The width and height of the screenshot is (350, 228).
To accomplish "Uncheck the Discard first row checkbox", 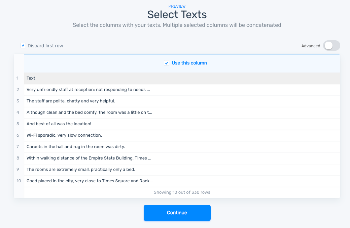I will [x=23, y=46].
